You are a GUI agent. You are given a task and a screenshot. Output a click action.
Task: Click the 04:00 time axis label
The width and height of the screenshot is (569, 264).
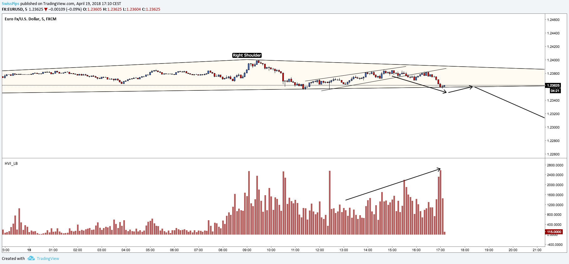[x=126, y=250]
